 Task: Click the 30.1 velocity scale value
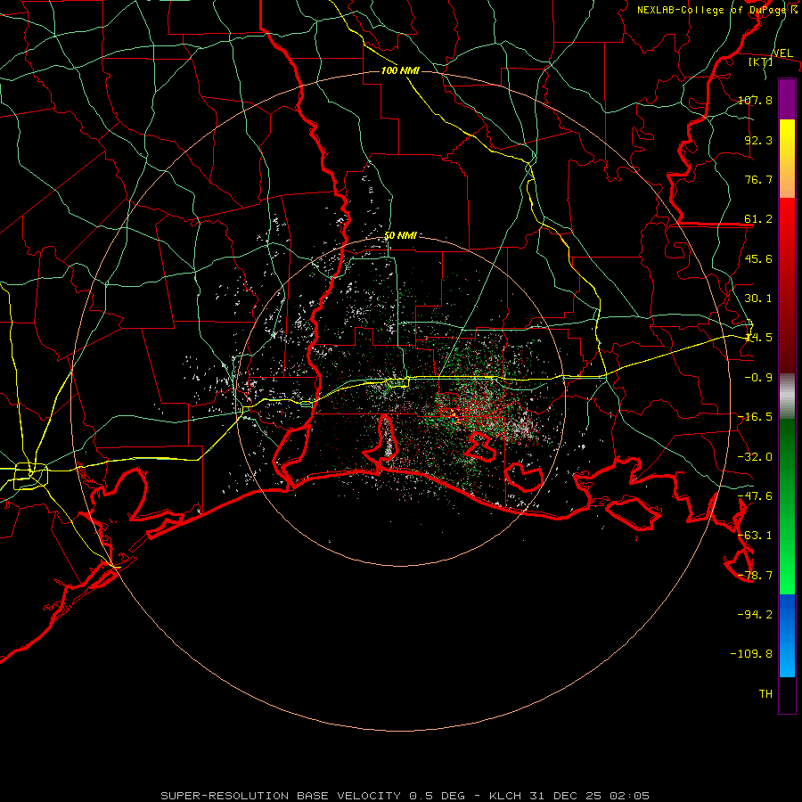click(758, 299)
